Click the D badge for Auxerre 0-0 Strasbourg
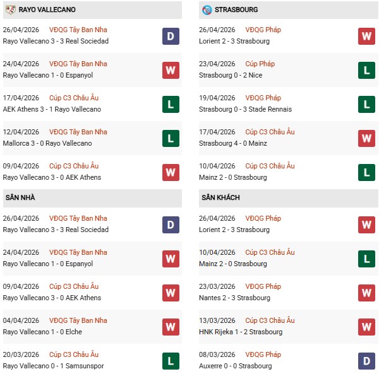379x374 pixels. (x=366, y=360)
